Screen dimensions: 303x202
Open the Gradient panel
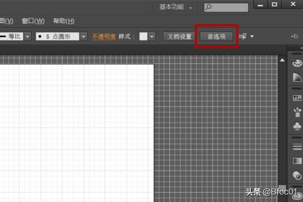(297, 161)
